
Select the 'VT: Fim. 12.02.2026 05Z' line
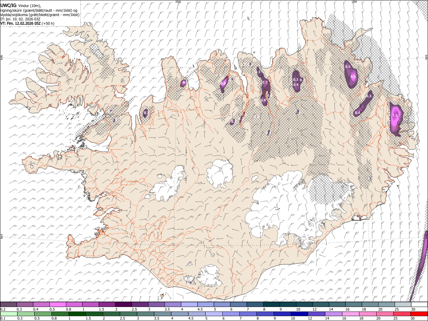click(x=21, y=23)
